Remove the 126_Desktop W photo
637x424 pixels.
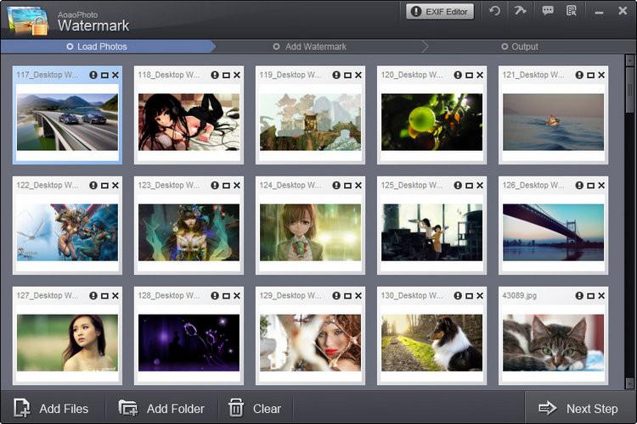pyautogui.click(x=601, y=186)
